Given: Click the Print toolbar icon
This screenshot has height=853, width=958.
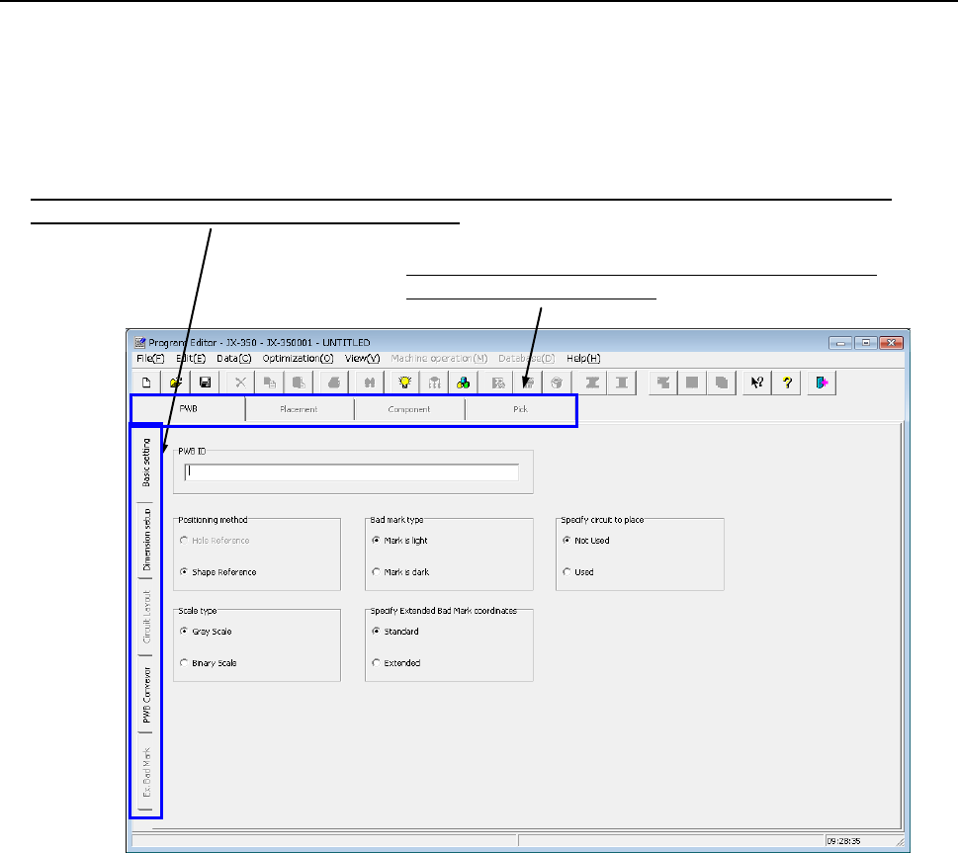Looking at the screenshot, I should tap(334, 383).
